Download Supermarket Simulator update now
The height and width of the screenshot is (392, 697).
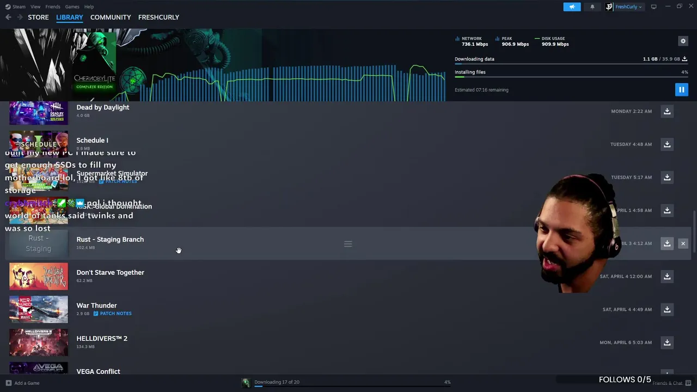point(667,177)
